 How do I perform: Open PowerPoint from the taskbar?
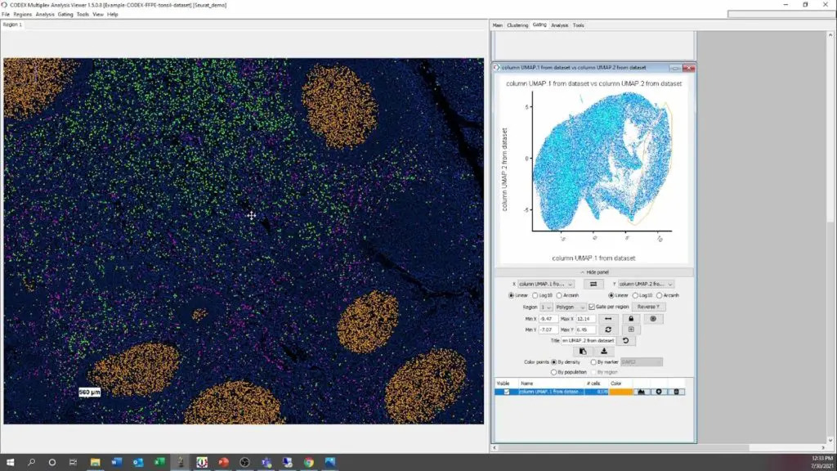223,462
